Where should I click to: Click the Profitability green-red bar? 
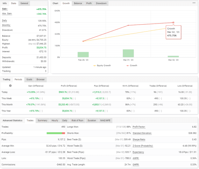(x=56, y=133)
